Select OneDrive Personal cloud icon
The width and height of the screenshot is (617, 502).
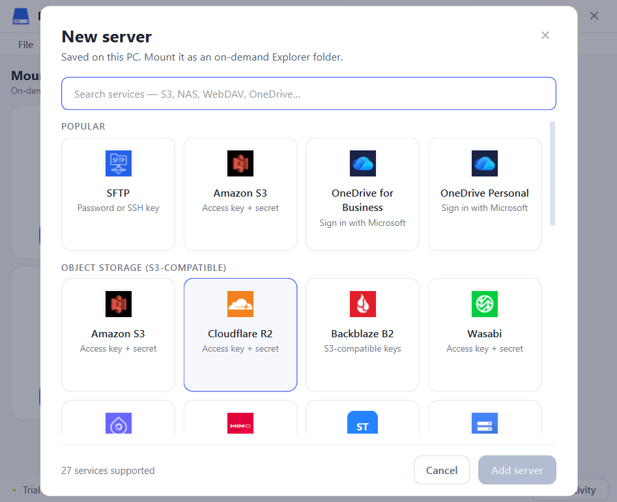pyautogui.click(x=485, y=163)
